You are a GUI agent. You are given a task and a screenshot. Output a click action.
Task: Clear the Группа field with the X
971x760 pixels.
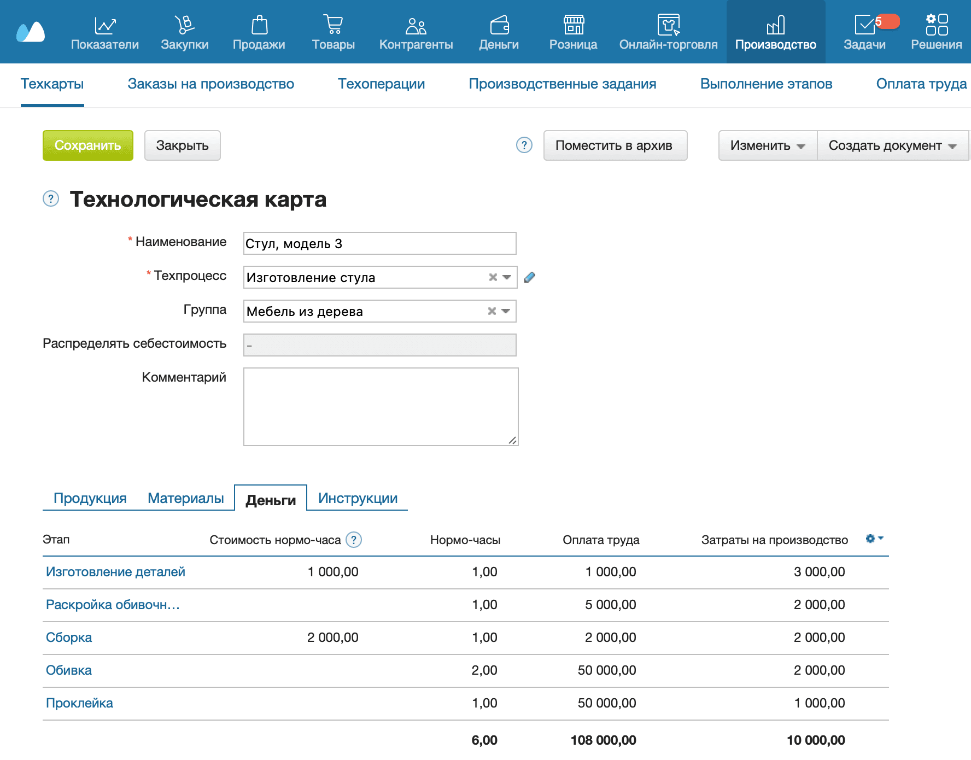click(492, 312)
